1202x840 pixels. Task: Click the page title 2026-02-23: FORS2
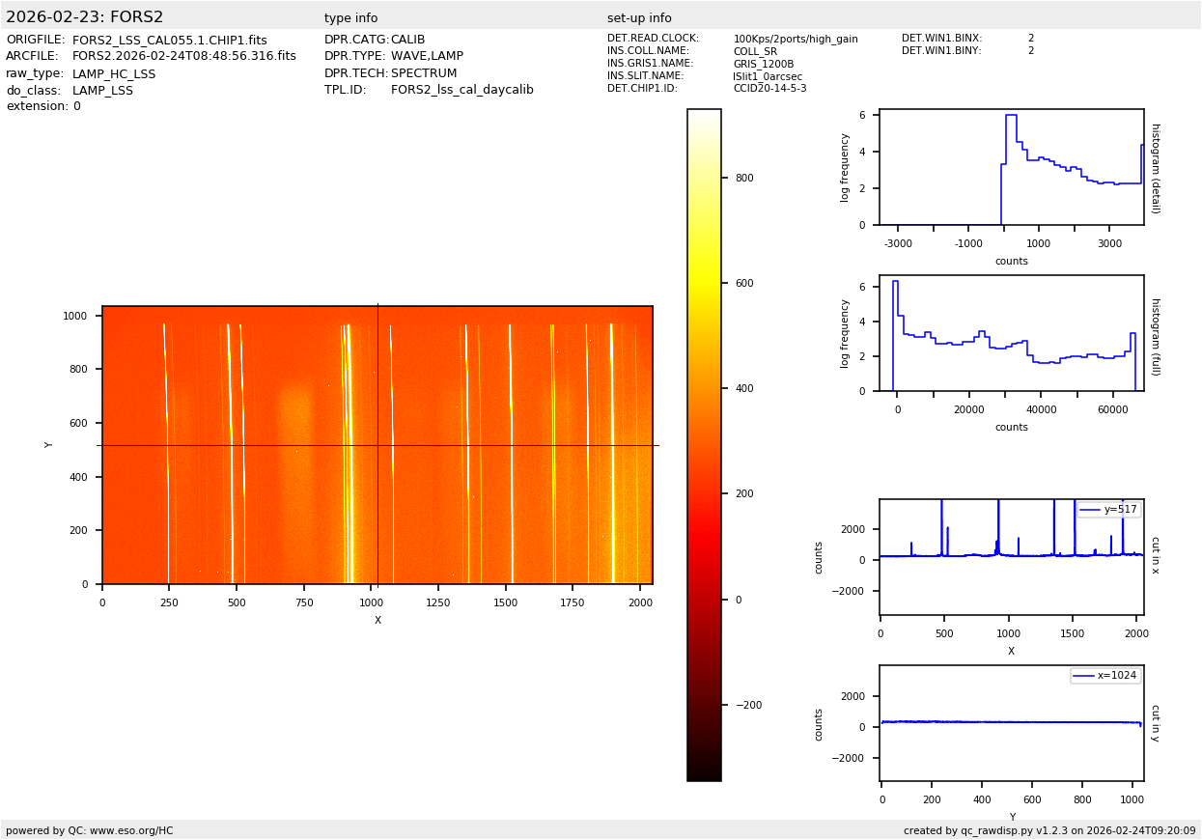[x=85, y=17]
